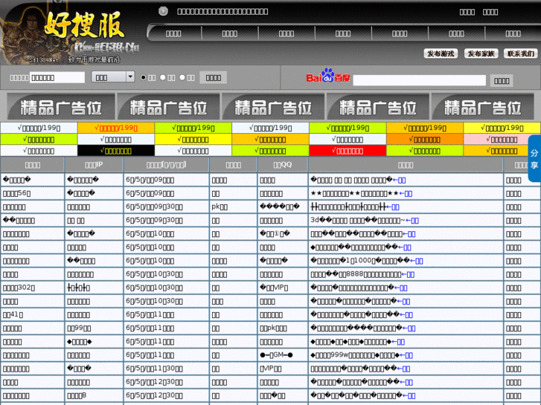Select the first search radio button
Screen dimensions: 541x405
coord(144,77)
